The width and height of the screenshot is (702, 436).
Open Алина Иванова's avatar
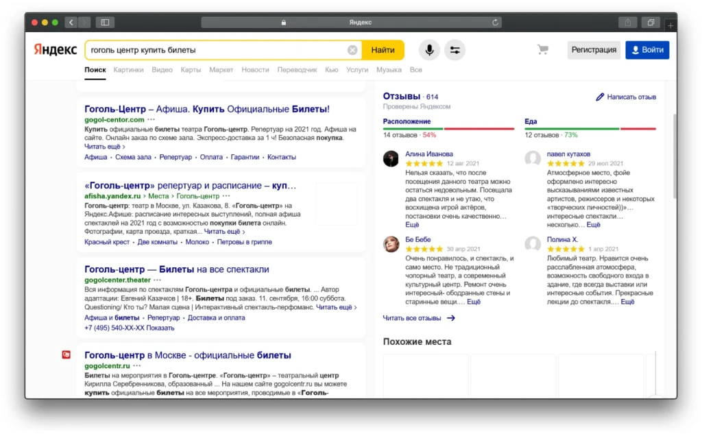[391, 158]
